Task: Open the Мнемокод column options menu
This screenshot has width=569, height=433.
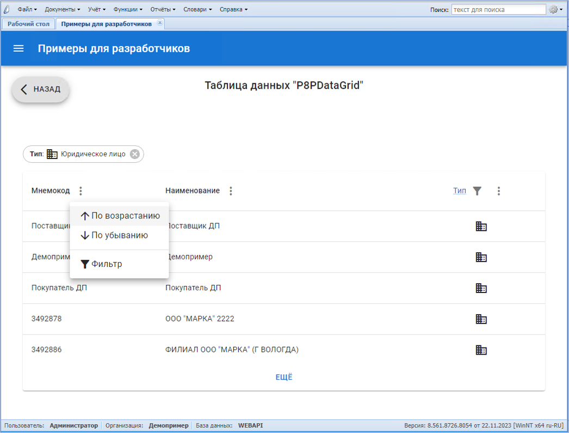Action: click(81, 191)
